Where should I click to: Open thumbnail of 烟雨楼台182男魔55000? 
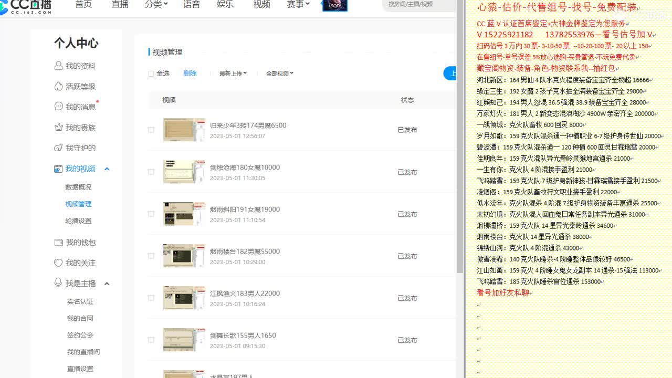point(184,256)
